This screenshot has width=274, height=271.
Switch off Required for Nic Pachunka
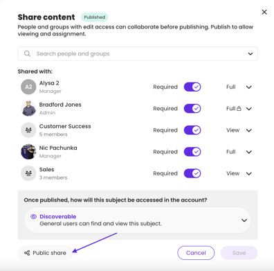click(x=192, y=152)
